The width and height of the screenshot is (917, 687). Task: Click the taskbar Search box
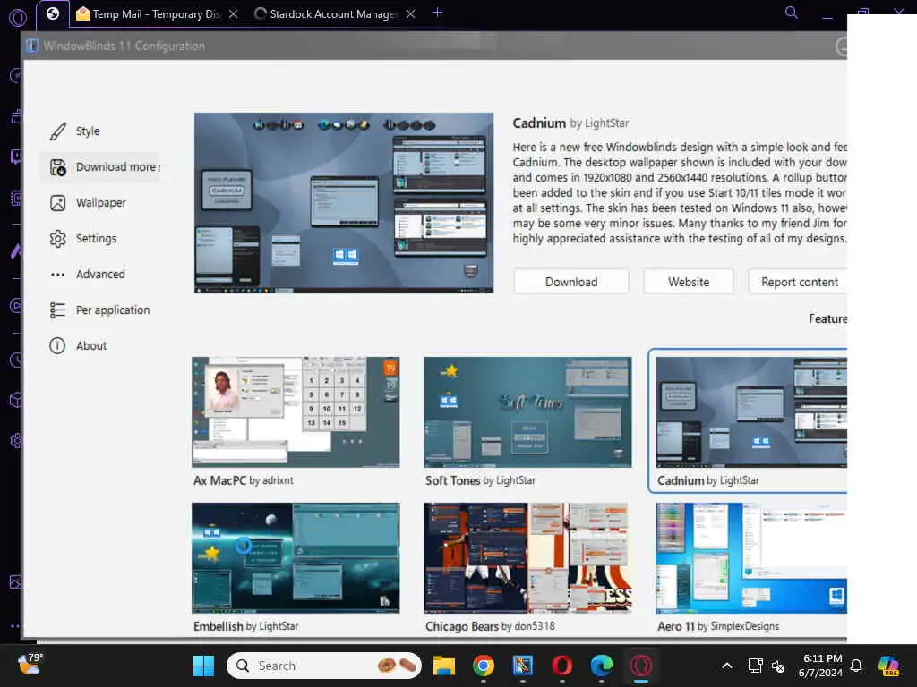coord(324,666)
